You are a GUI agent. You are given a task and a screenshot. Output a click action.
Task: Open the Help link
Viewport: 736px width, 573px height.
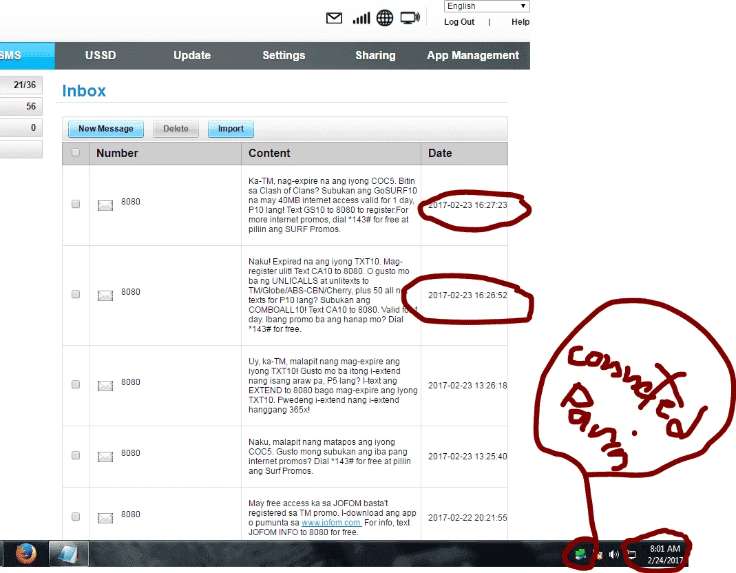tap(520, 22)
